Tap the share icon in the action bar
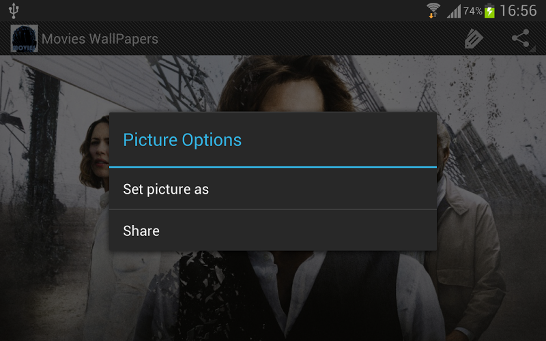Image resolution: width=546 pixels, height=341 pixels. [521, 39]
